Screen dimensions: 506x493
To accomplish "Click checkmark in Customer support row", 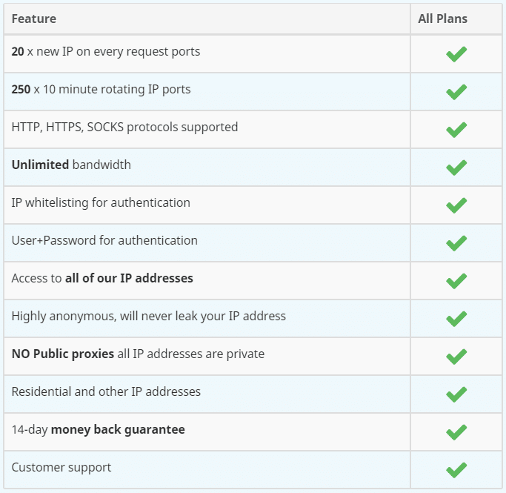I will pos(456,469).
